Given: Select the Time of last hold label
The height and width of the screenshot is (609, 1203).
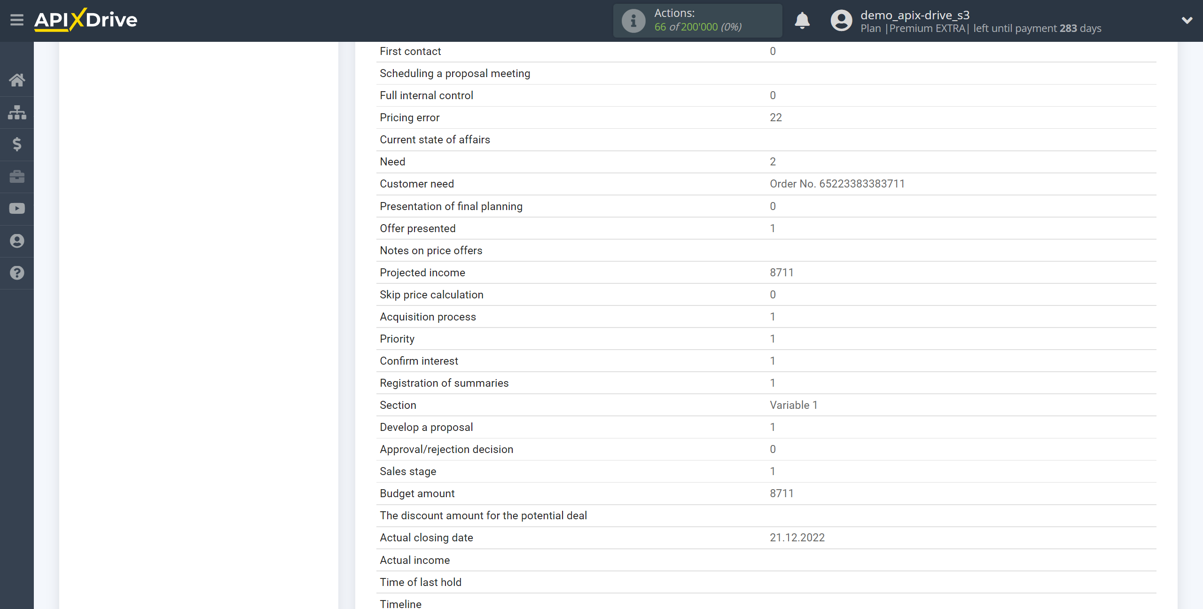Looking at the screenshot, I should (x=421, y=582).
